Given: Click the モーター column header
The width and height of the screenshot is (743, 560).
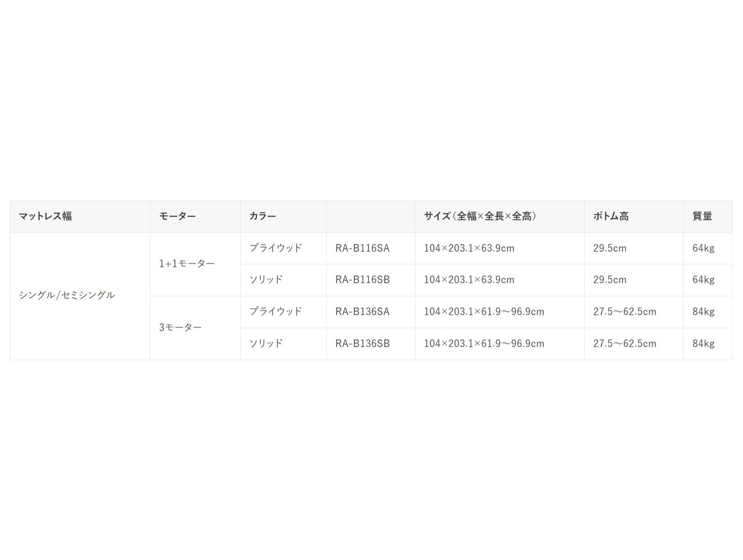Looking at the screenshot, I should 177,216.
